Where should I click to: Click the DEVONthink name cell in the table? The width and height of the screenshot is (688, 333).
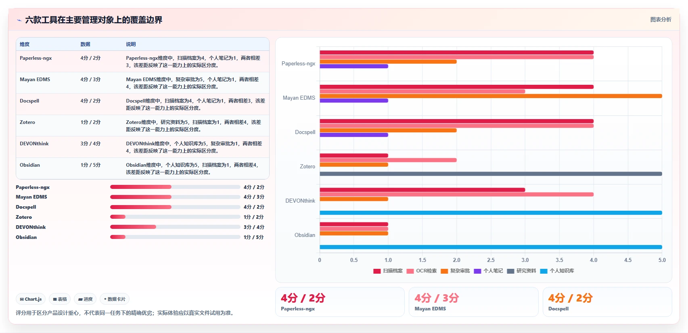point(34,144)
